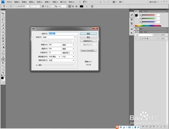Open the 图像(I) menu

point(24,2)
